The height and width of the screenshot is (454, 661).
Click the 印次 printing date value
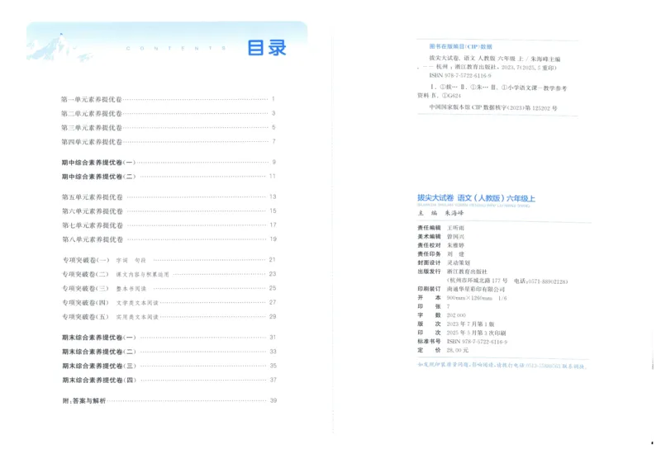[477, 333]
